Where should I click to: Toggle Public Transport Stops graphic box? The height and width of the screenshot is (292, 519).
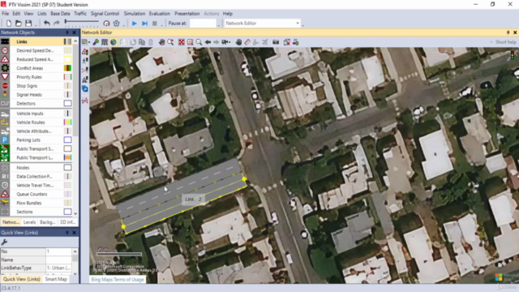click(x=67, y=149)
